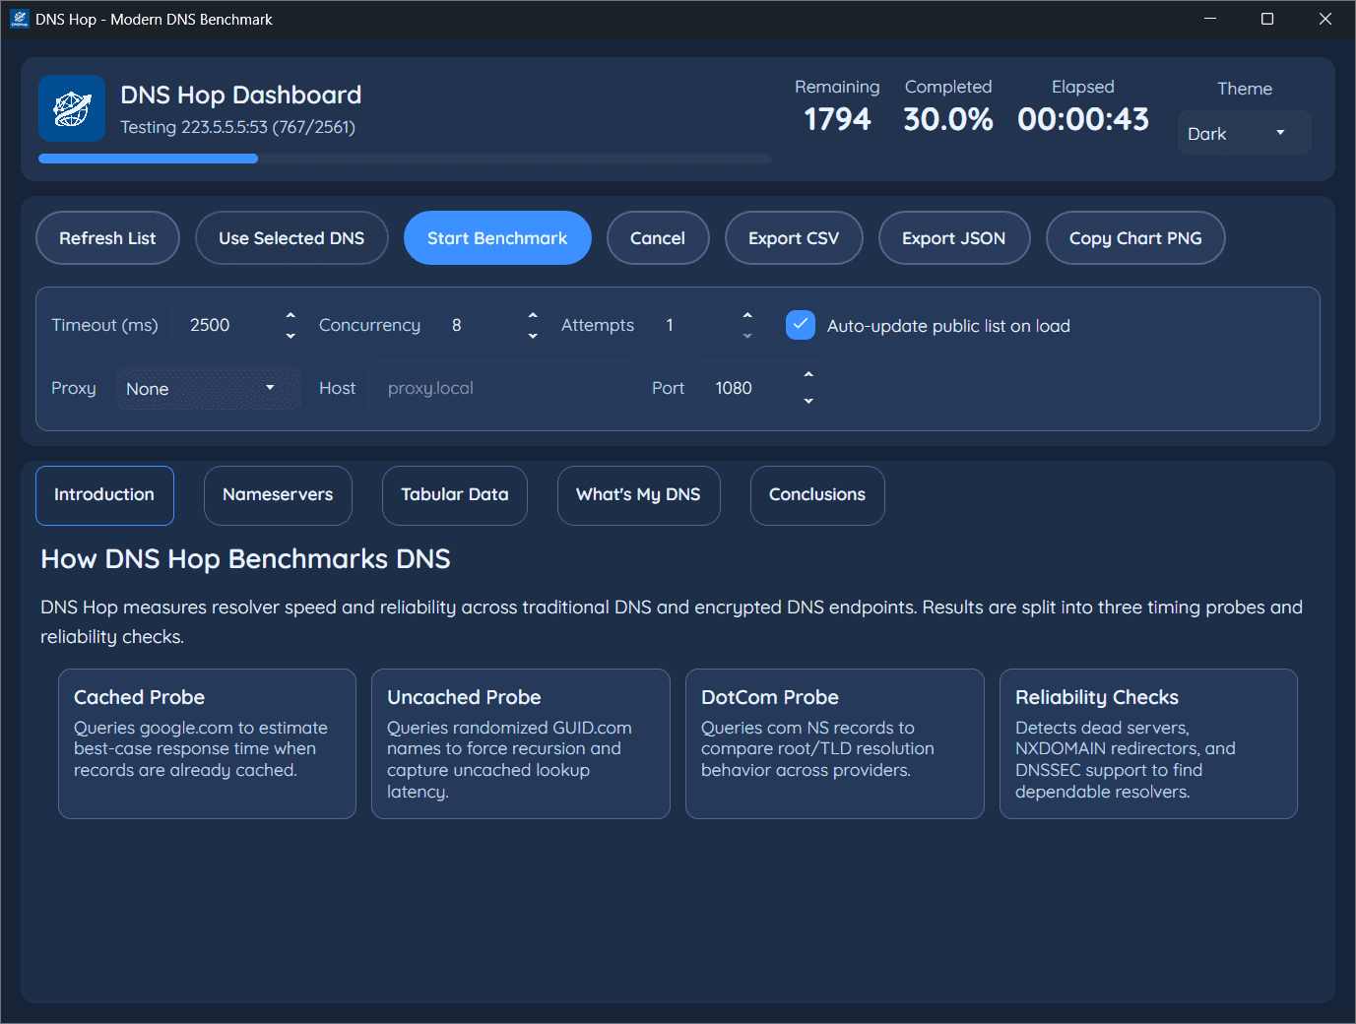Click the benchmark progress bar
The height and width of the screenshot is (1024, 1356).
click(404, 159)
